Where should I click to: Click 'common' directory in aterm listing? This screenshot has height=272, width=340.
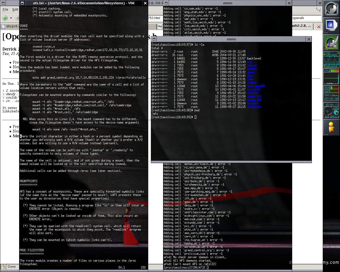[x=252, y=69]
